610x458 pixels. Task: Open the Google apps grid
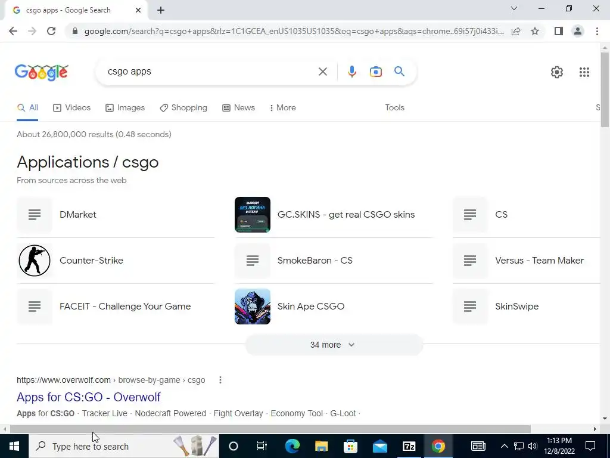coord(584,72)
